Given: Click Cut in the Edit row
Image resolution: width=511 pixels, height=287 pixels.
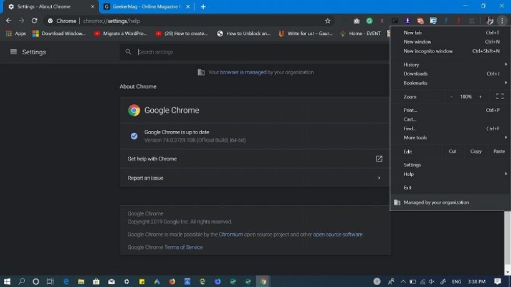Looking at the screenshot, I should point(452,152).
